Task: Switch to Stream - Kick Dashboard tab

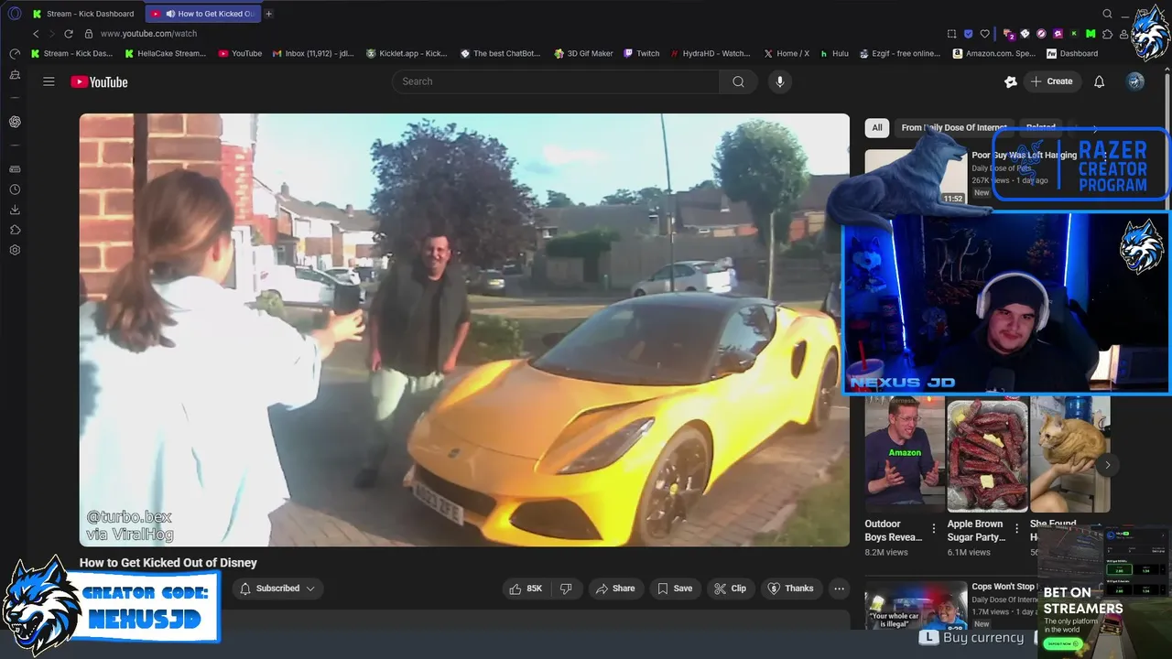Action: (82, 14)
